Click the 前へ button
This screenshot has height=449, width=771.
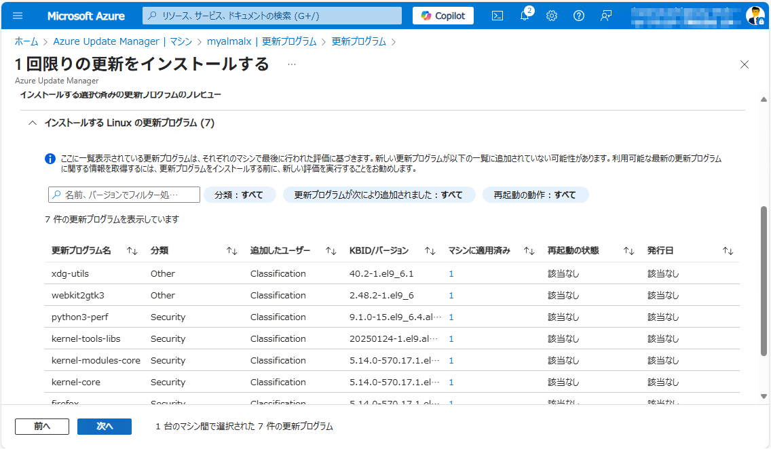tap(41, 427)
